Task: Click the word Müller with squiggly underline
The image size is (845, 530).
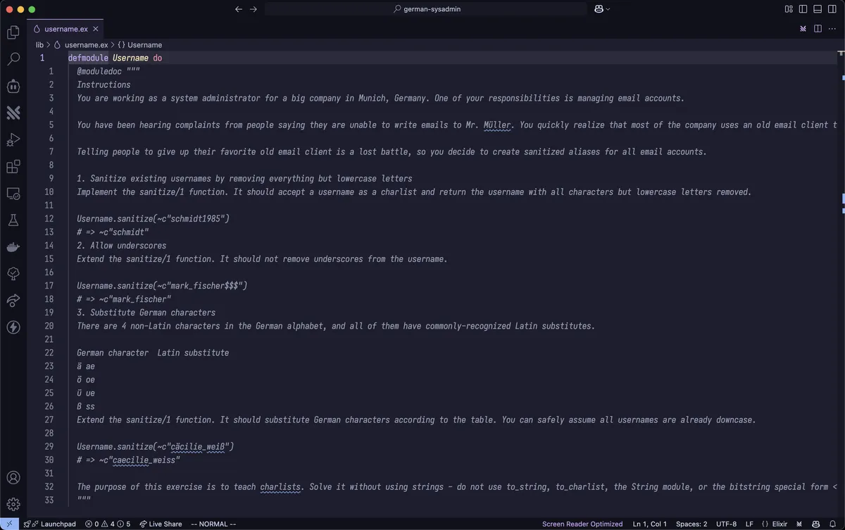Action: point(497,125)
